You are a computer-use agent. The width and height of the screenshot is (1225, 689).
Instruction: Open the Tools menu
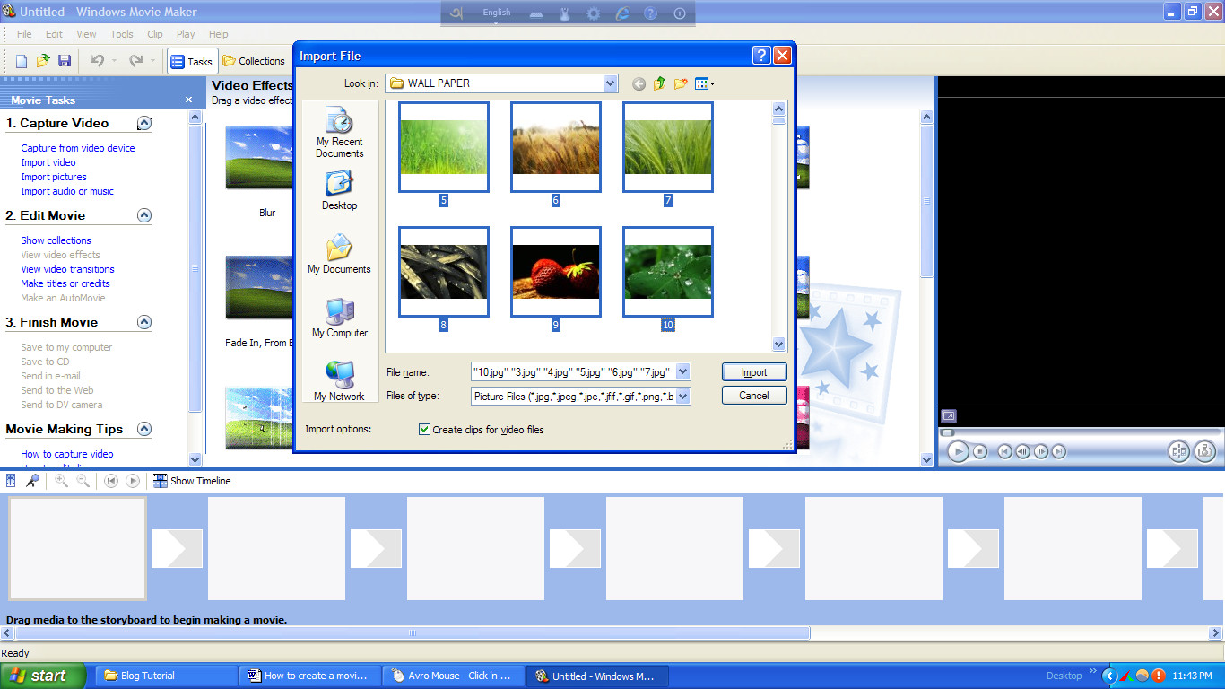tap(122, 35)
